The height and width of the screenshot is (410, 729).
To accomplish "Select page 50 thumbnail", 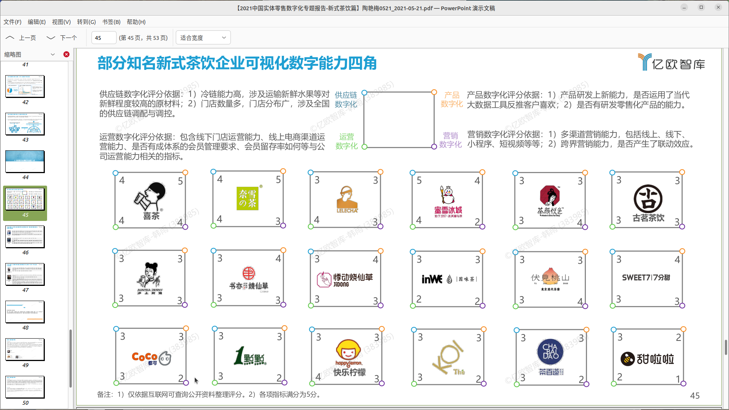I will pos(25,387).
